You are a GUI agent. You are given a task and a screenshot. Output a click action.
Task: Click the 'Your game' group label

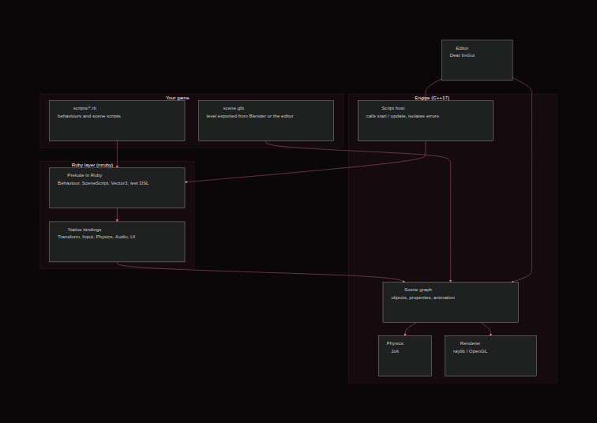click(x=178, y=98)
